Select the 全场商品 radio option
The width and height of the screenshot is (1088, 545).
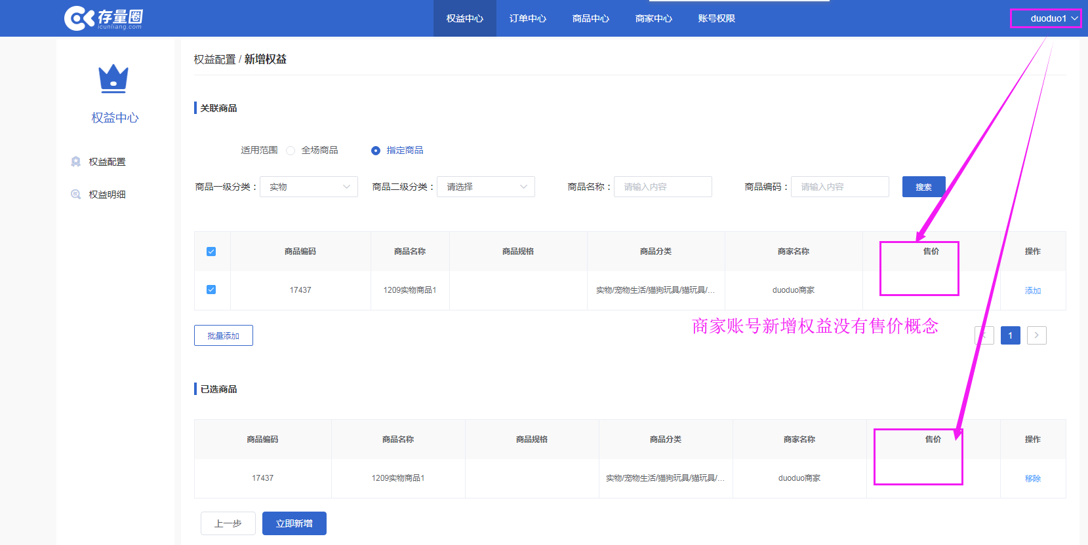click(x=291, y=151)
